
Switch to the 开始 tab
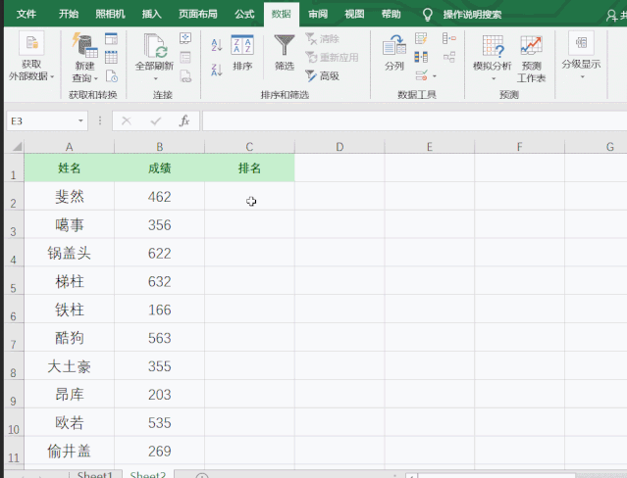(x=69, y=15)
